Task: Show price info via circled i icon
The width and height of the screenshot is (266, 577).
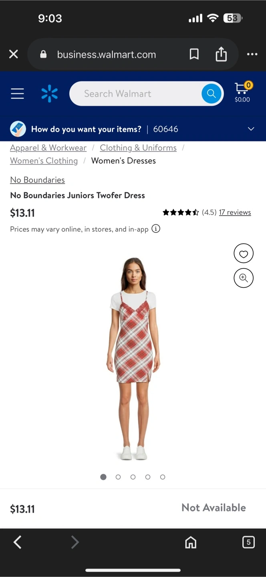Action: pos(156,229)
